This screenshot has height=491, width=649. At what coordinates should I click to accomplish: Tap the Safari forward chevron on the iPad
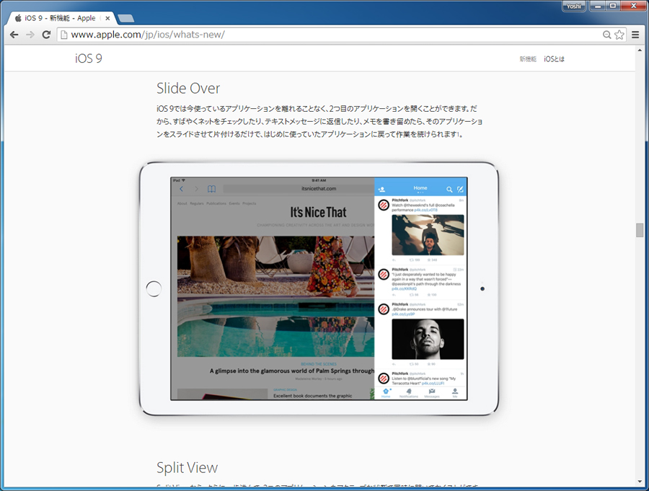tap(197, 189)
